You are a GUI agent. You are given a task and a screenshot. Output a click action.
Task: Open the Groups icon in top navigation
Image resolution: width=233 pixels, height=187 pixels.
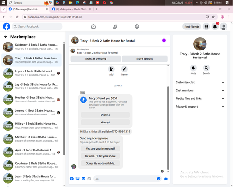[137, 27]
